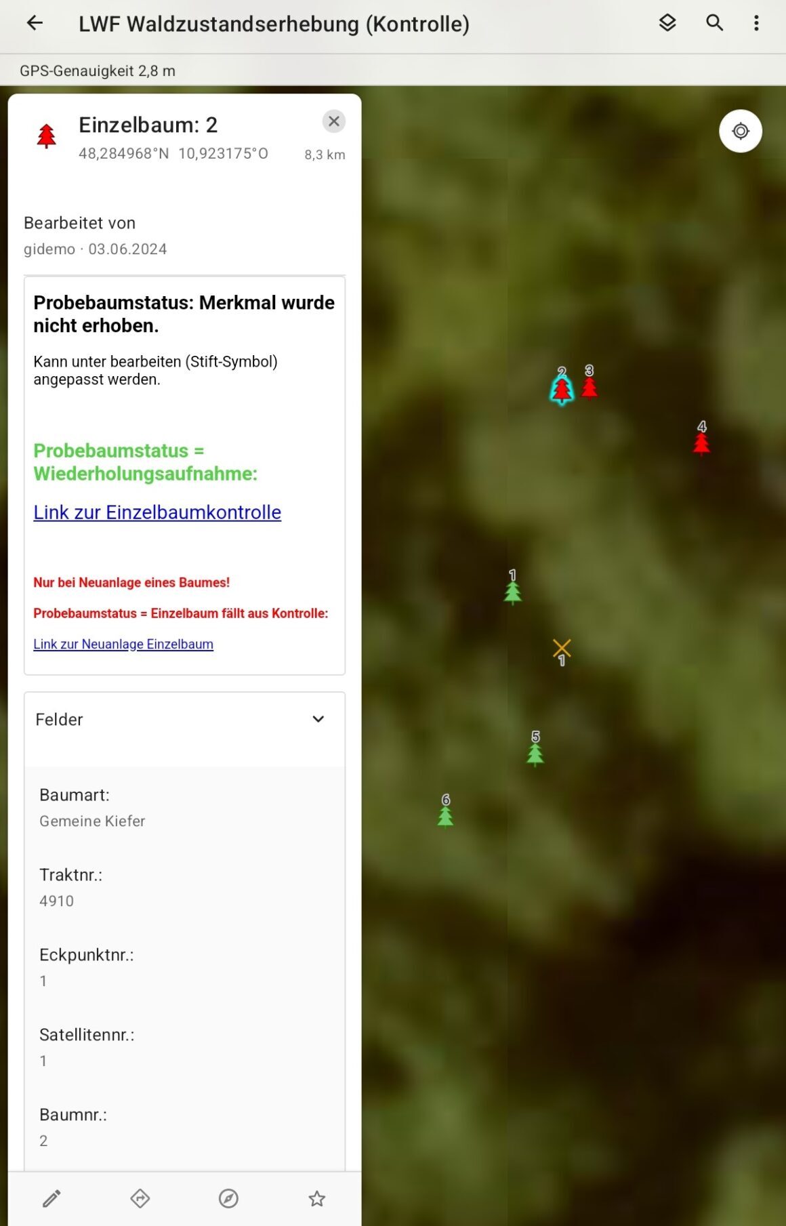Open the three-dot overflow menu

tap(756, 23)
